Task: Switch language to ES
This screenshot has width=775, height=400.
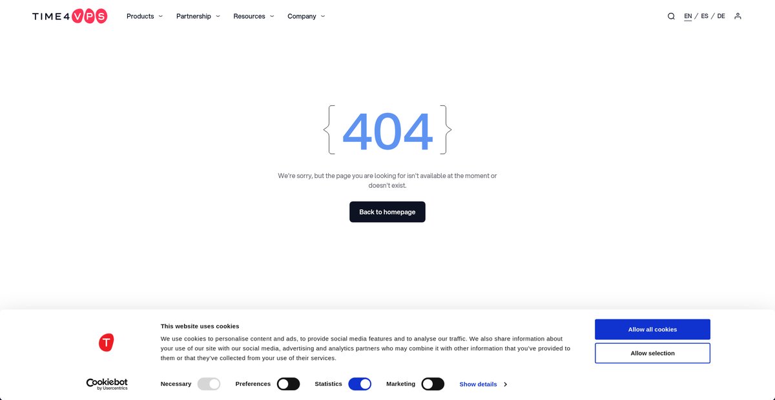Action: pos(705,16)
